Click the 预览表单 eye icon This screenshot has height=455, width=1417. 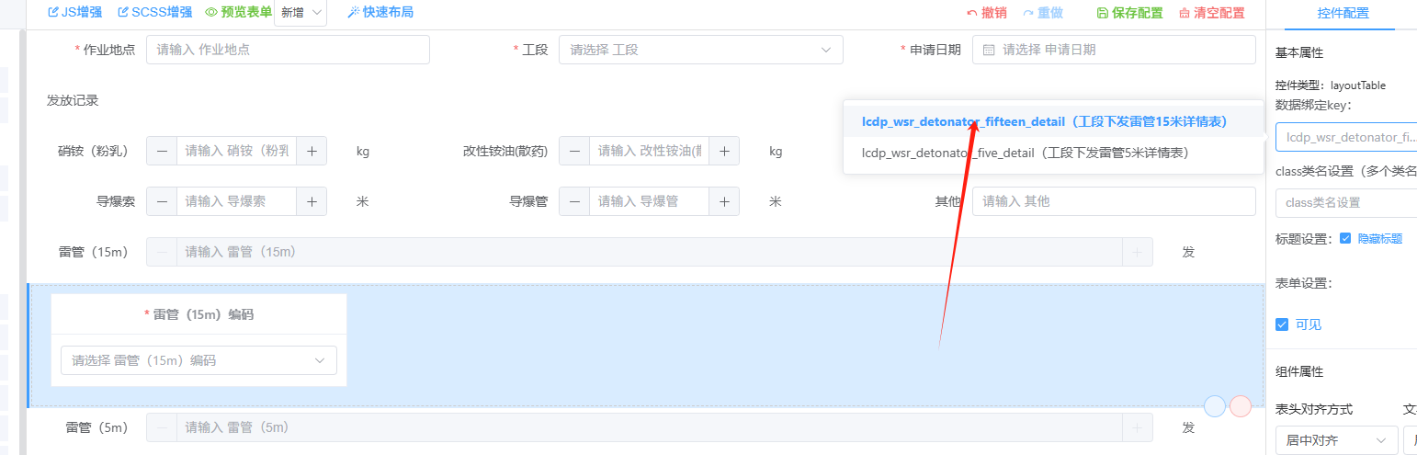211,13
